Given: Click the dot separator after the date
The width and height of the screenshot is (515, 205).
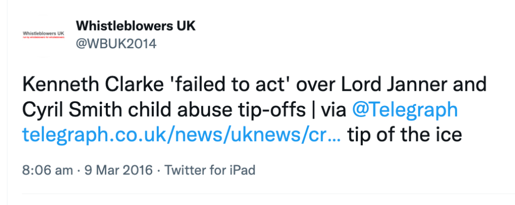Looking at the screenshot, I should [159, 170].
